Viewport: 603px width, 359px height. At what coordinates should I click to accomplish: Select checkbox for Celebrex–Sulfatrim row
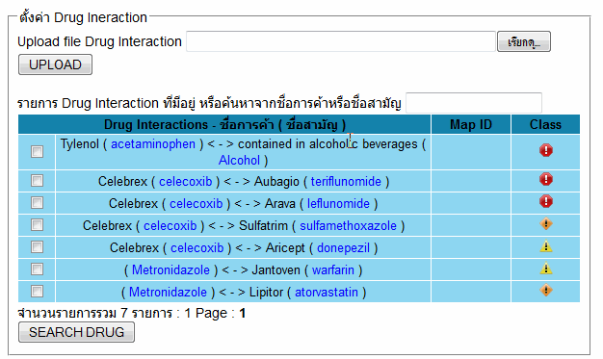point(37,225)
